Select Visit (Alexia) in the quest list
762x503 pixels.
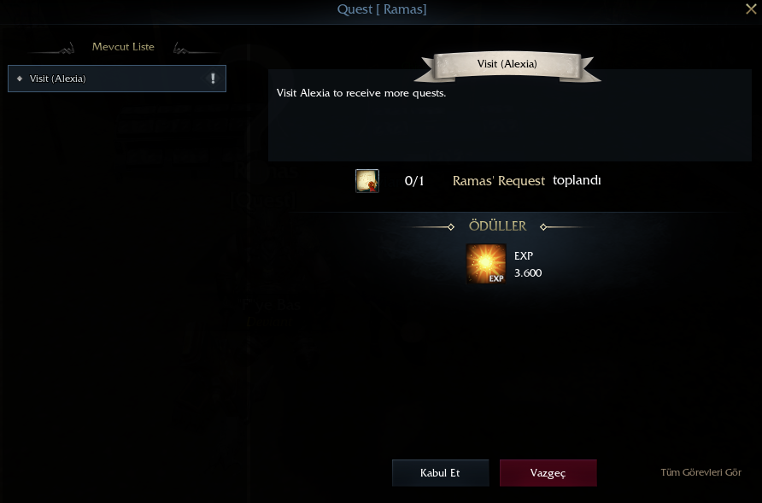coord(117,79)
